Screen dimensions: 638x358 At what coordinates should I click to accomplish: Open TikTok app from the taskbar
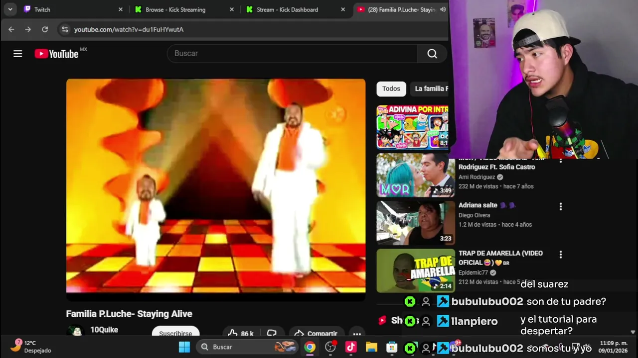(351, 347)
